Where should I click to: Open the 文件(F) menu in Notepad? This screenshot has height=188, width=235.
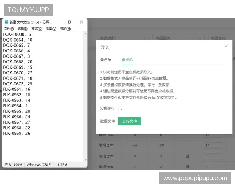pos(9,29)
